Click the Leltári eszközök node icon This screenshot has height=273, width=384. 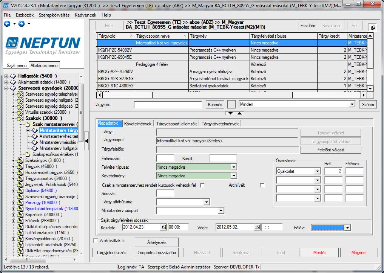tap(21, 233)
